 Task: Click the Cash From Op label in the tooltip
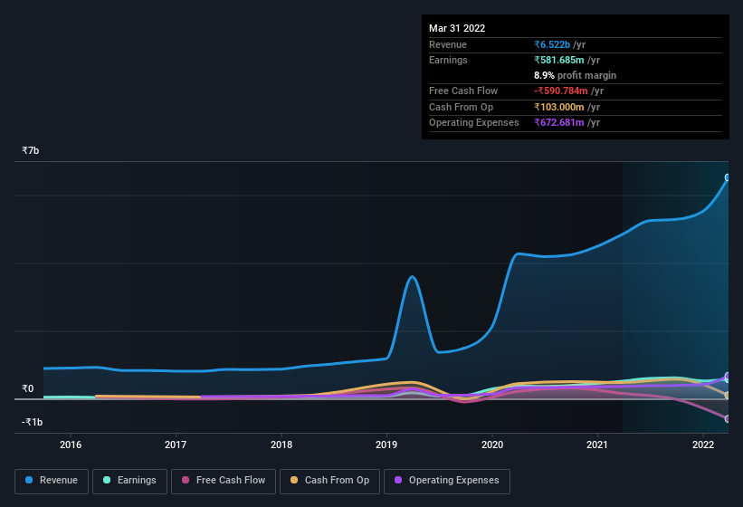click(x=461, y=107)
